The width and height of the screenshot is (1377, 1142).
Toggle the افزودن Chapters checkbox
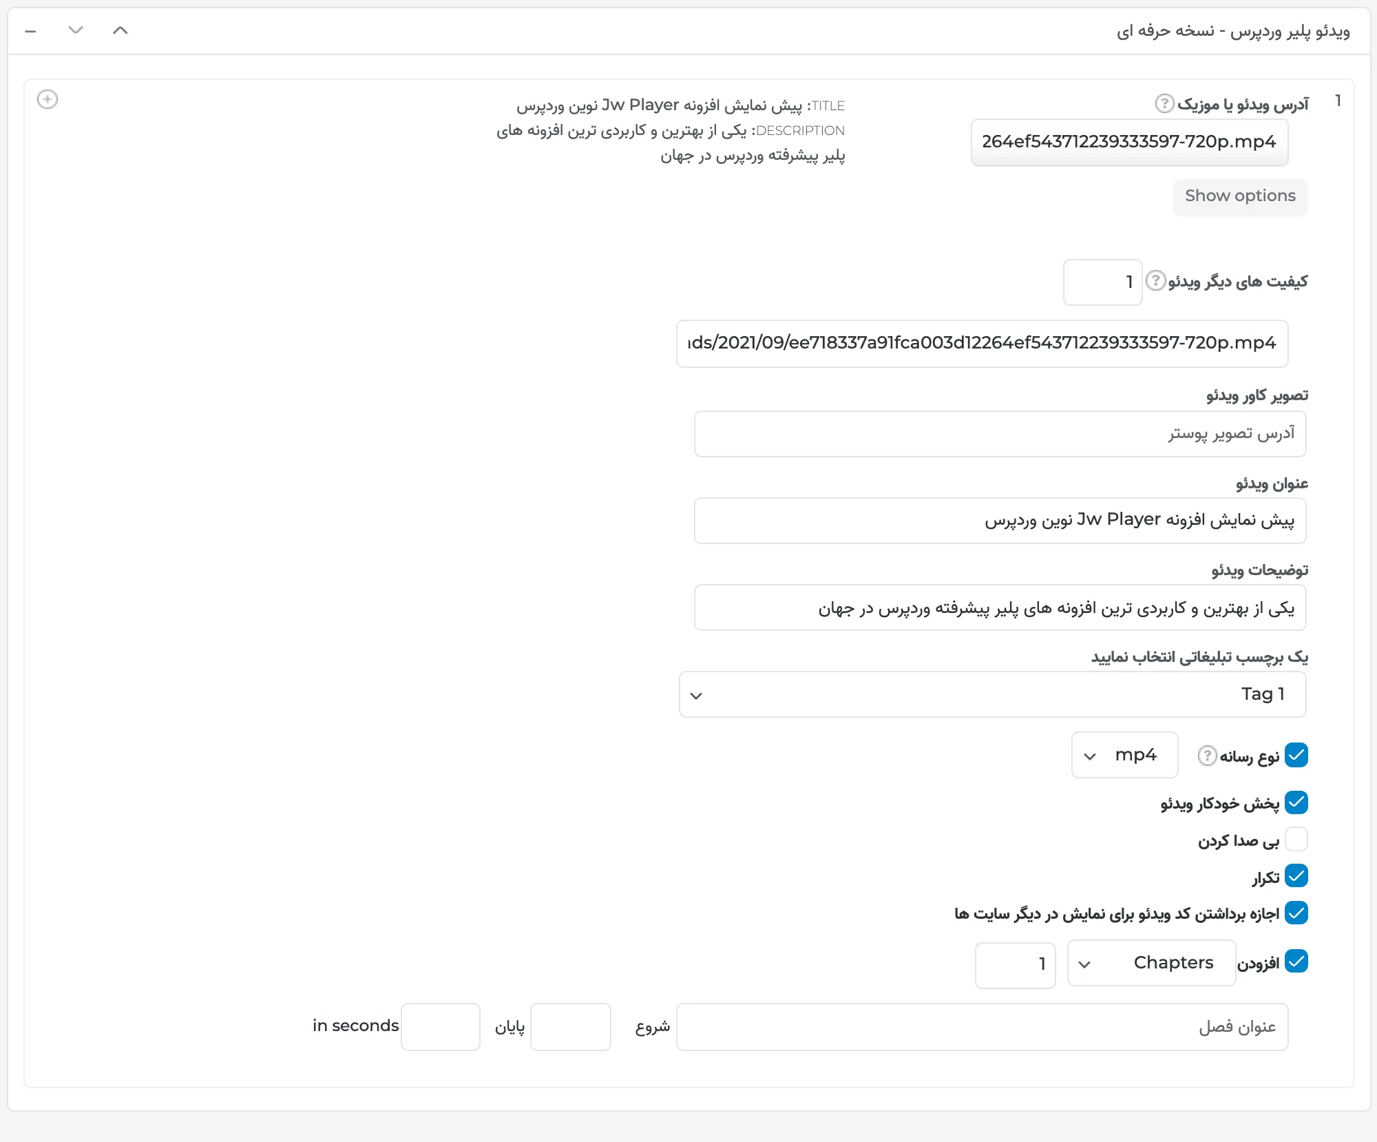tap(1296, 962)
